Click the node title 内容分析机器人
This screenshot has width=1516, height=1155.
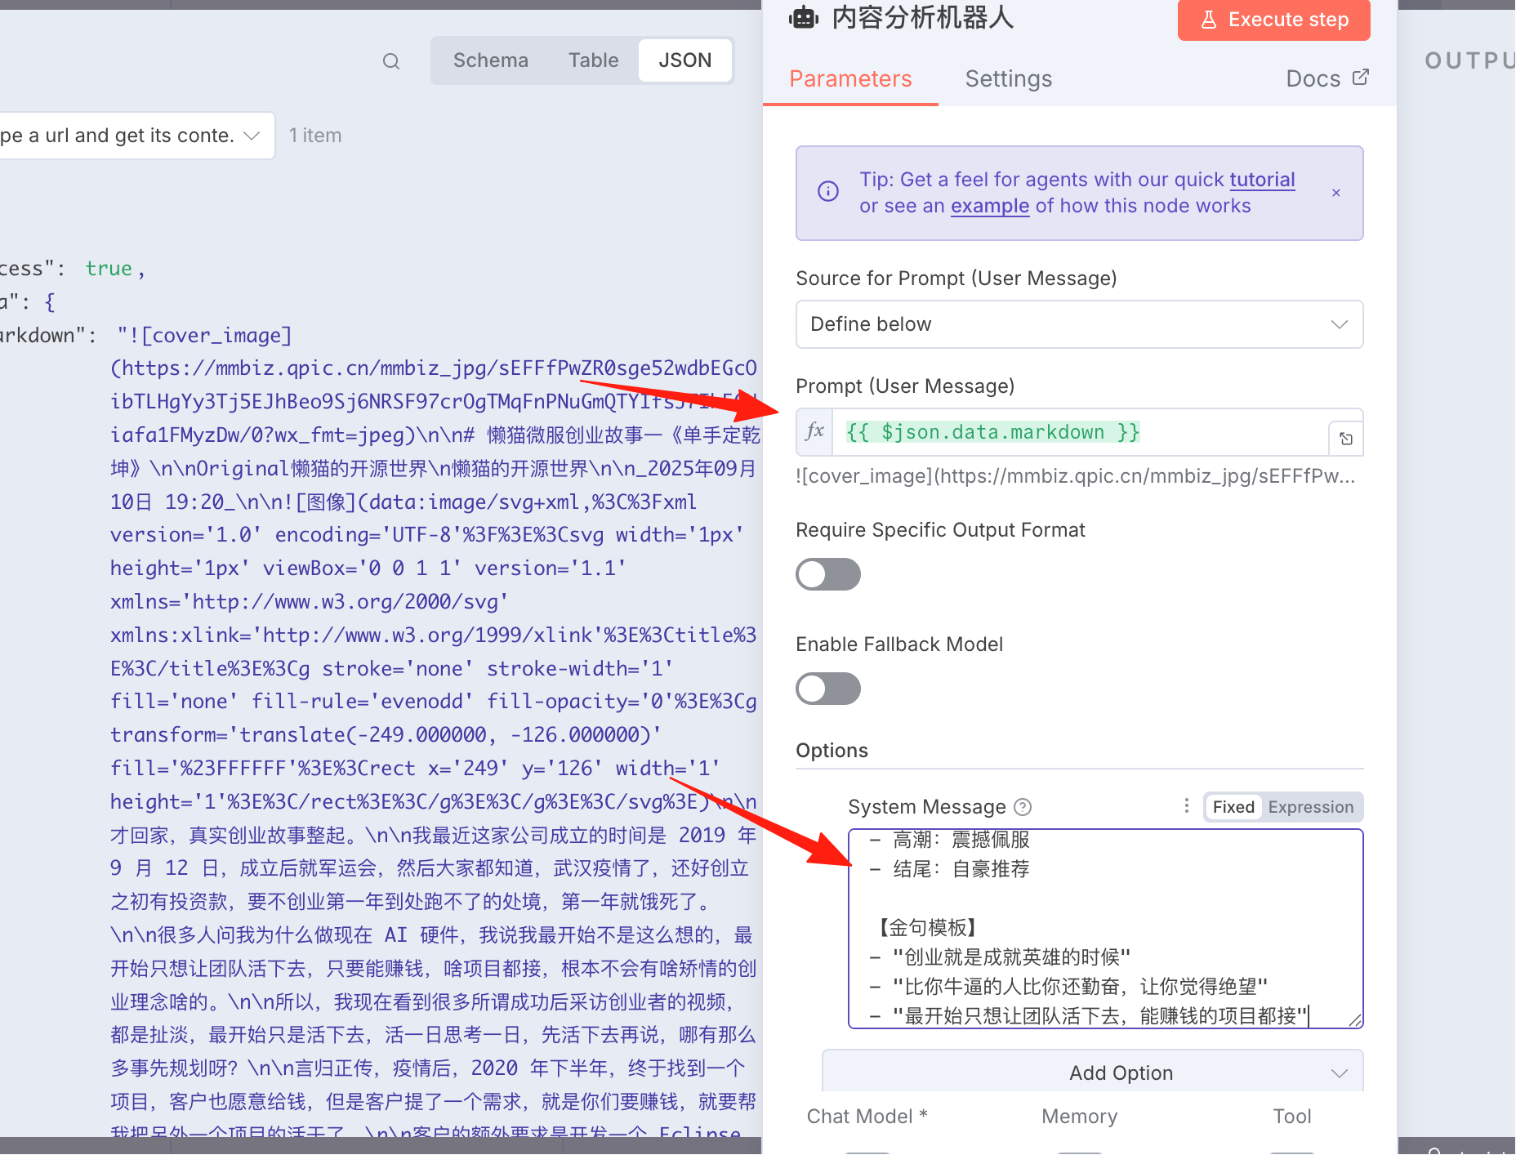922,17
